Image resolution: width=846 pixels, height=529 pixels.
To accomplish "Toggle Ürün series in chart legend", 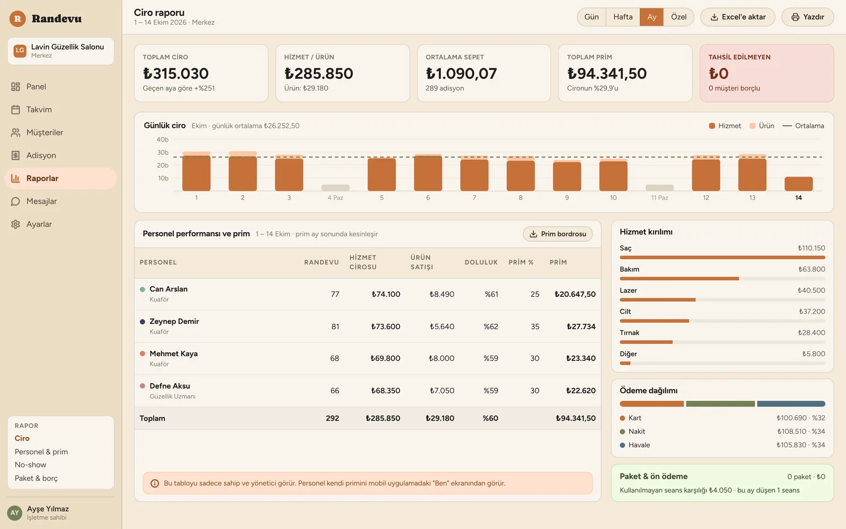I will 761,126.
